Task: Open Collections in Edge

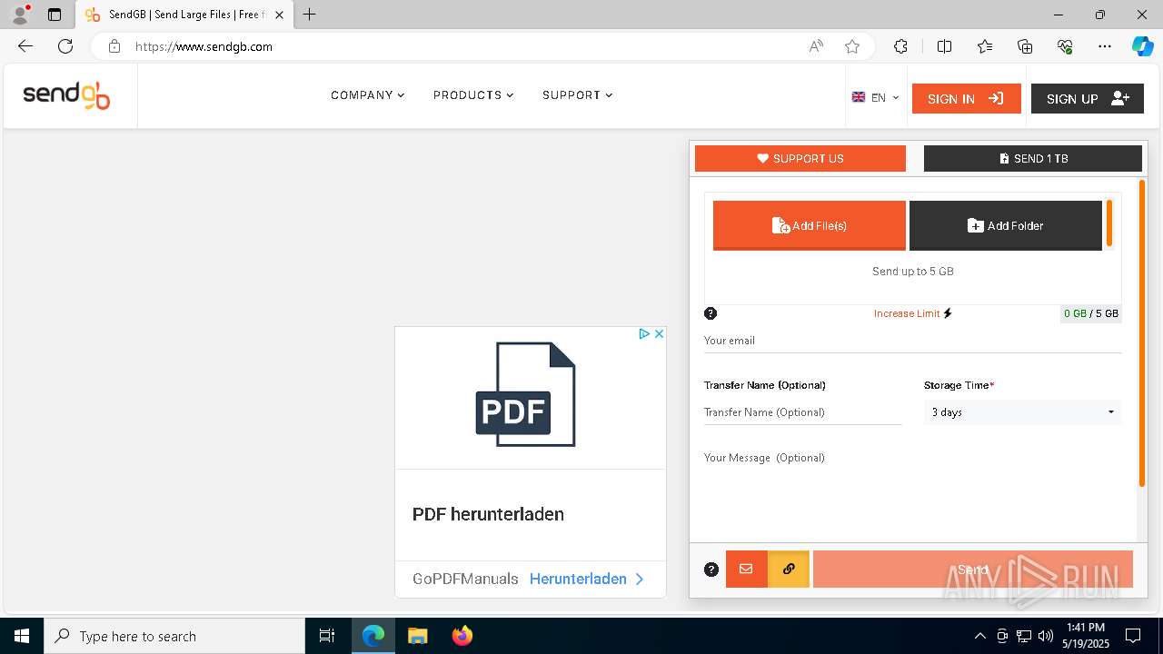Action: click(1025, 46)
